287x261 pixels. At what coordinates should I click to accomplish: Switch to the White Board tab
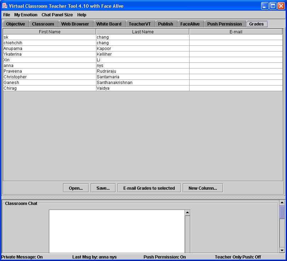[109, 24]
